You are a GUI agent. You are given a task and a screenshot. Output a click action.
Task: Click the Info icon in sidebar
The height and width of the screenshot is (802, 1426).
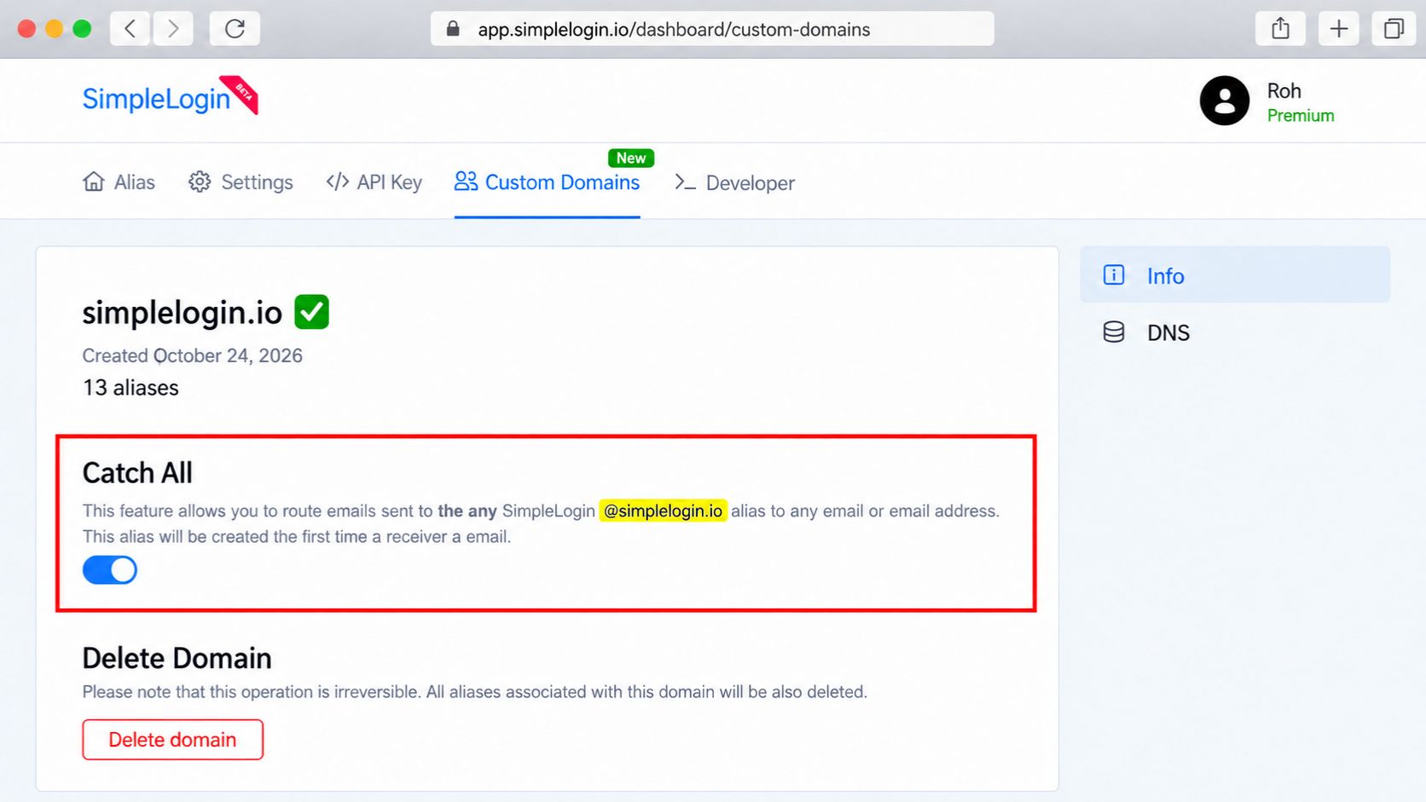(x=1114, y=274)
